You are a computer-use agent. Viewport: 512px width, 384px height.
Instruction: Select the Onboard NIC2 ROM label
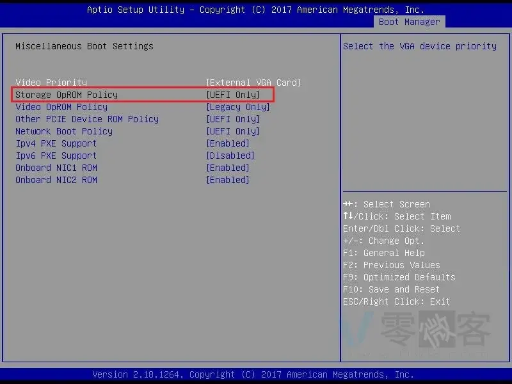[56, 180]
